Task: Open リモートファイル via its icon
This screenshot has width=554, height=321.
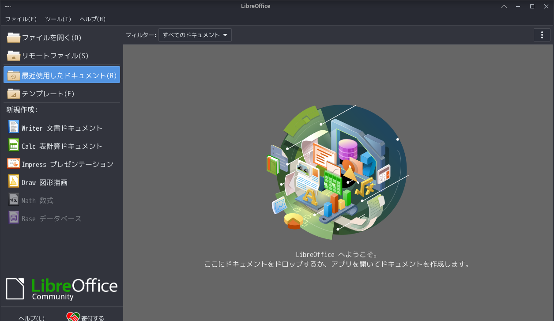Action: coord(13,56)
